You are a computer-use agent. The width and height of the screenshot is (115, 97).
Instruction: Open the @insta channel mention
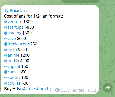(11, 50)
